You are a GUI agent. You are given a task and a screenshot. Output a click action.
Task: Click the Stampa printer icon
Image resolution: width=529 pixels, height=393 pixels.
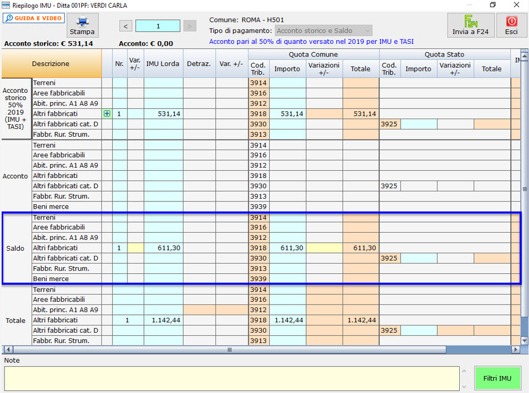click(82, 25)
